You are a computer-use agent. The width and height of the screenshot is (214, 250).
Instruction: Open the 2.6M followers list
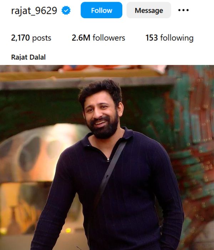click(x=98, y=38)
